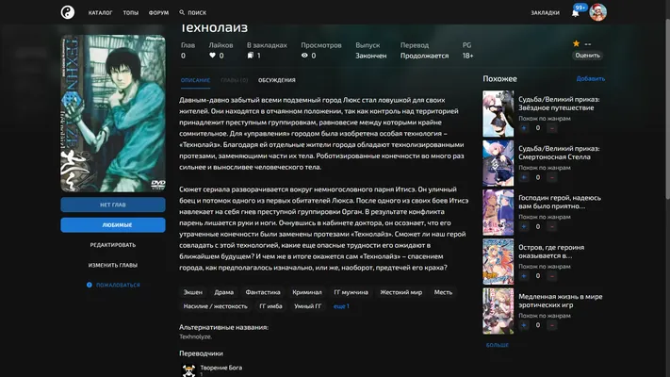Open the Каталог menu
Image resolution: width=670 pixels, height=377 pixels.
coord(101,13)
